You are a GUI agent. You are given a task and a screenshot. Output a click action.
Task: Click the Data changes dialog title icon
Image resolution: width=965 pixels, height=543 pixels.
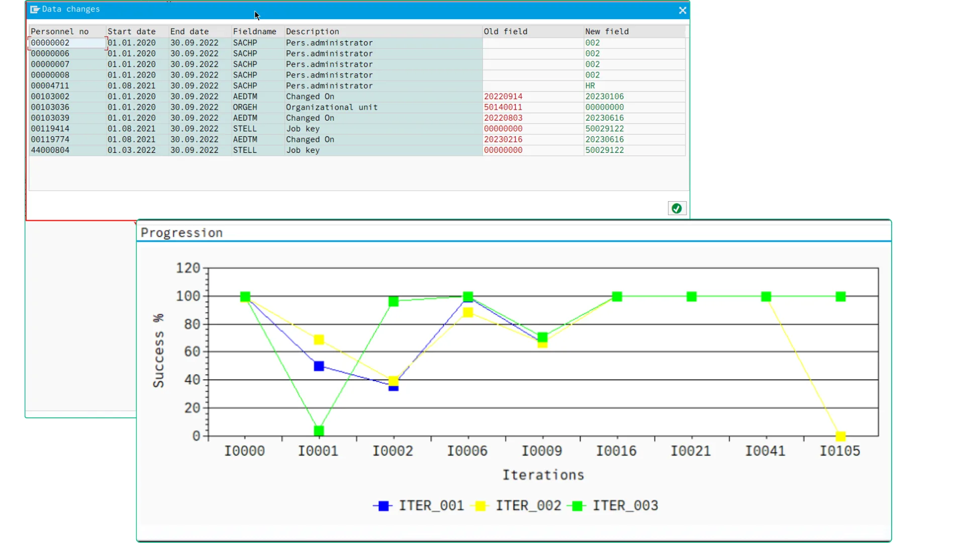[35, 9]
